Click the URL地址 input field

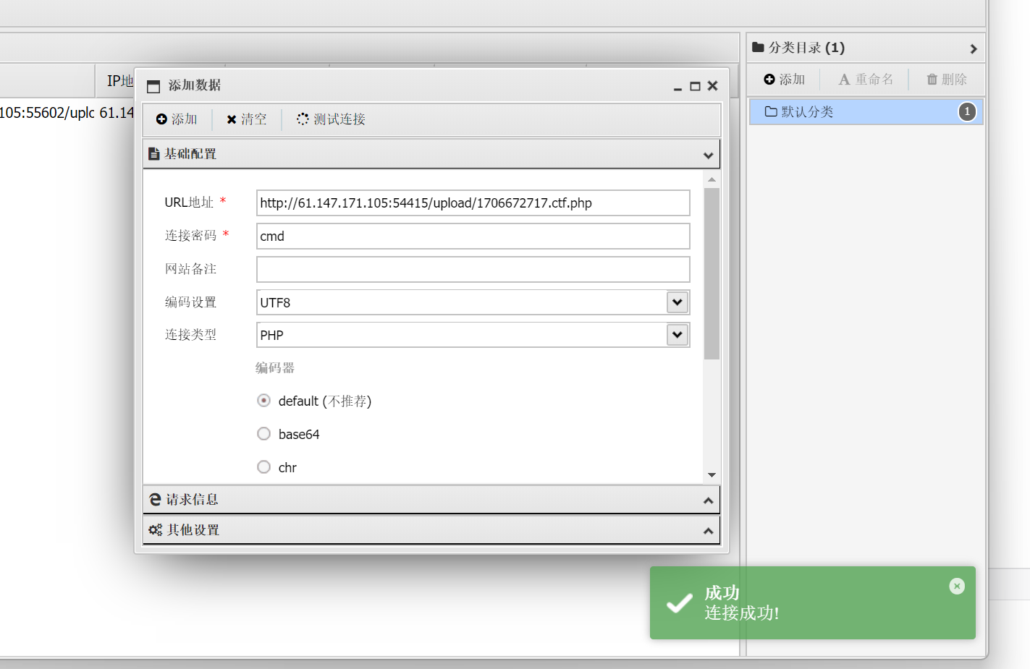coord(473,203)
